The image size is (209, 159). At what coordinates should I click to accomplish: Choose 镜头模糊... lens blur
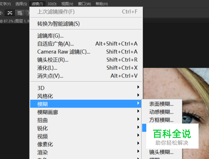click(x=162, y=152)
